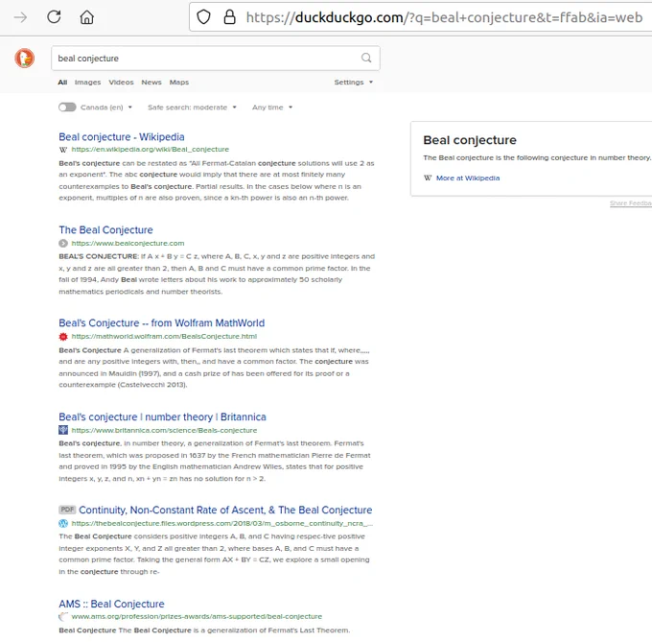Switch to the News tab
652x642 pixels.
tap(151, 83)
